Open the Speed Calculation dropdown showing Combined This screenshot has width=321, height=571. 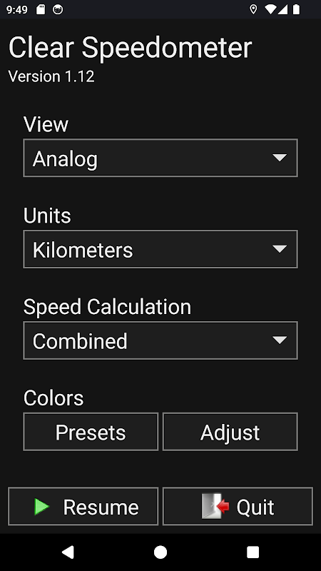[x=160, y=340]
